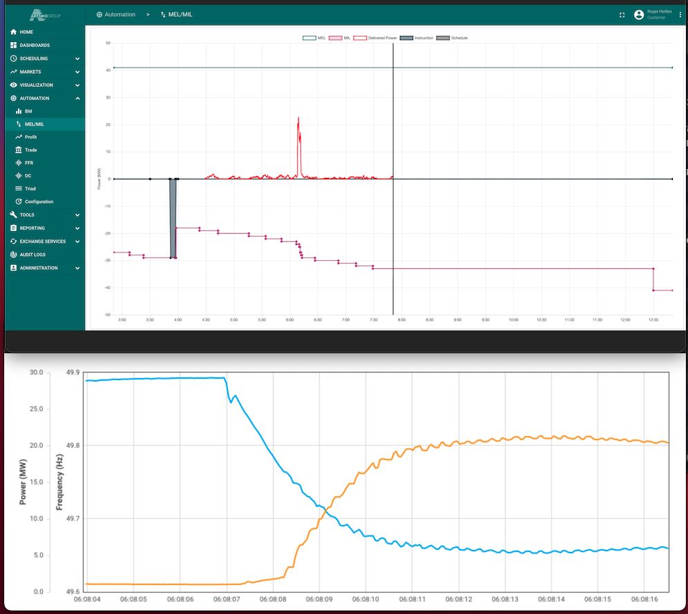This screenshot has height=614, width=688.
Task: Click the DC waveform icon
Action: [x=19, y=176]
